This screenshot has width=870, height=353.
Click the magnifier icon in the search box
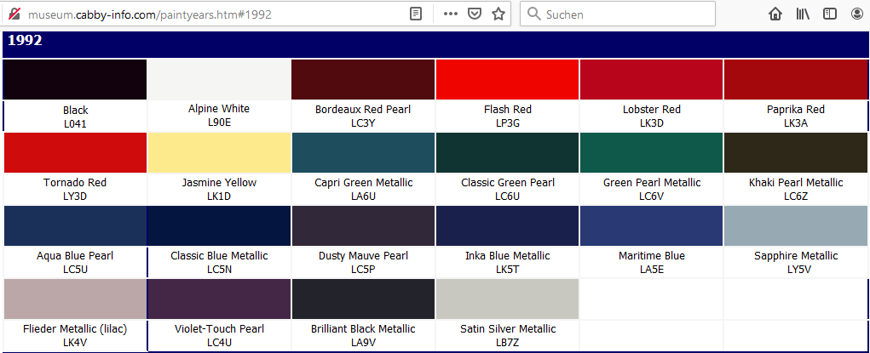(x=533, y=14)
